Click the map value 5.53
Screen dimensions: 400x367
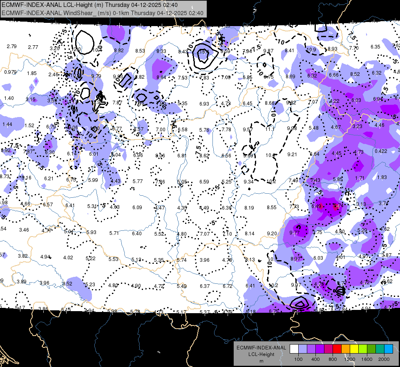click(114, 259)
